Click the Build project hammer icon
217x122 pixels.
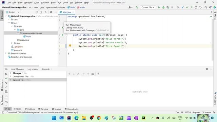click(x=137, y=7)
